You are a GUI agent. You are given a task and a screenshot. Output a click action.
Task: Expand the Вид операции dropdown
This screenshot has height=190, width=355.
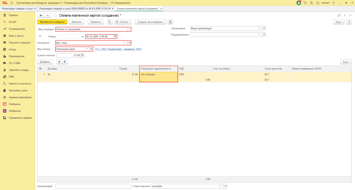click(129, 29)
